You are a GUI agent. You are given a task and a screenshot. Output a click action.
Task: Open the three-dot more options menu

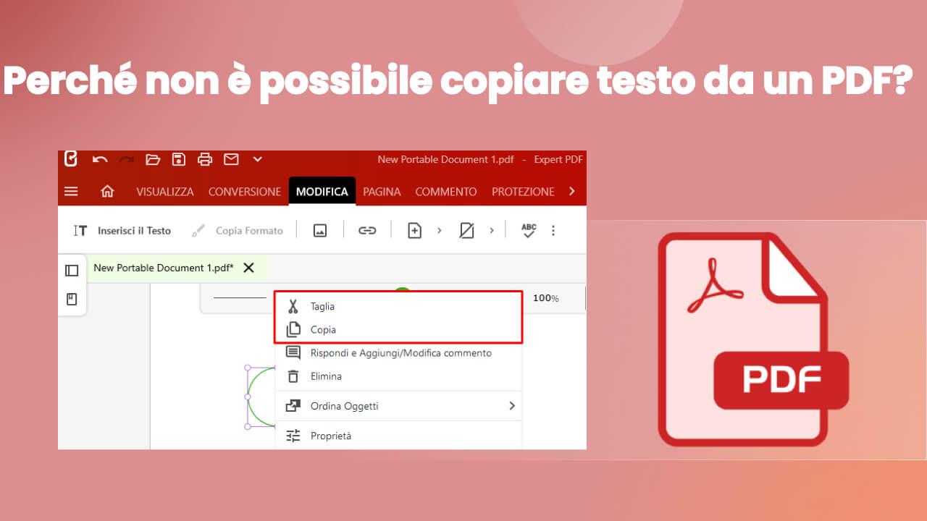click(553, 231)
